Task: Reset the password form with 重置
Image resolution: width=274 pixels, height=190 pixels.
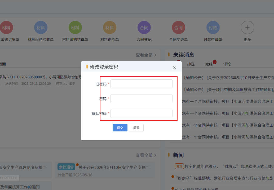Action: (x=136, y=128)
